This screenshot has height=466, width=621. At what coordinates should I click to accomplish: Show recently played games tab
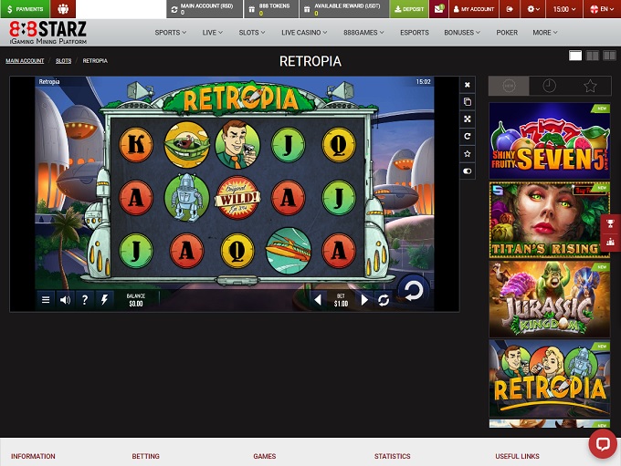549,86
